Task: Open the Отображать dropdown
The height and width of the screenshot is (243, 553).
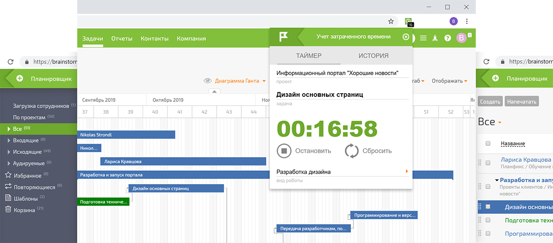Action: [x=449, y=81]
